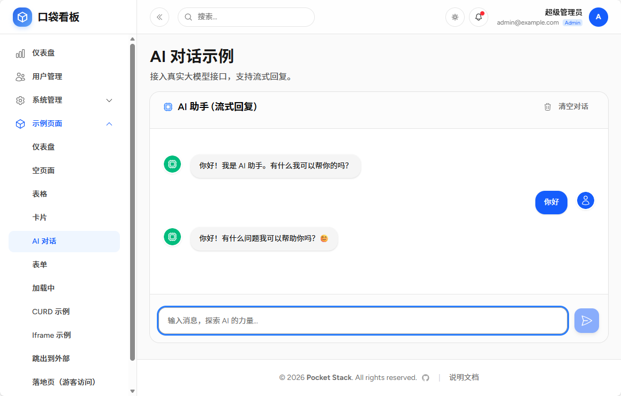Click the message input field
Viewport: 621px width, 396px height.
[x=362, y=320]
